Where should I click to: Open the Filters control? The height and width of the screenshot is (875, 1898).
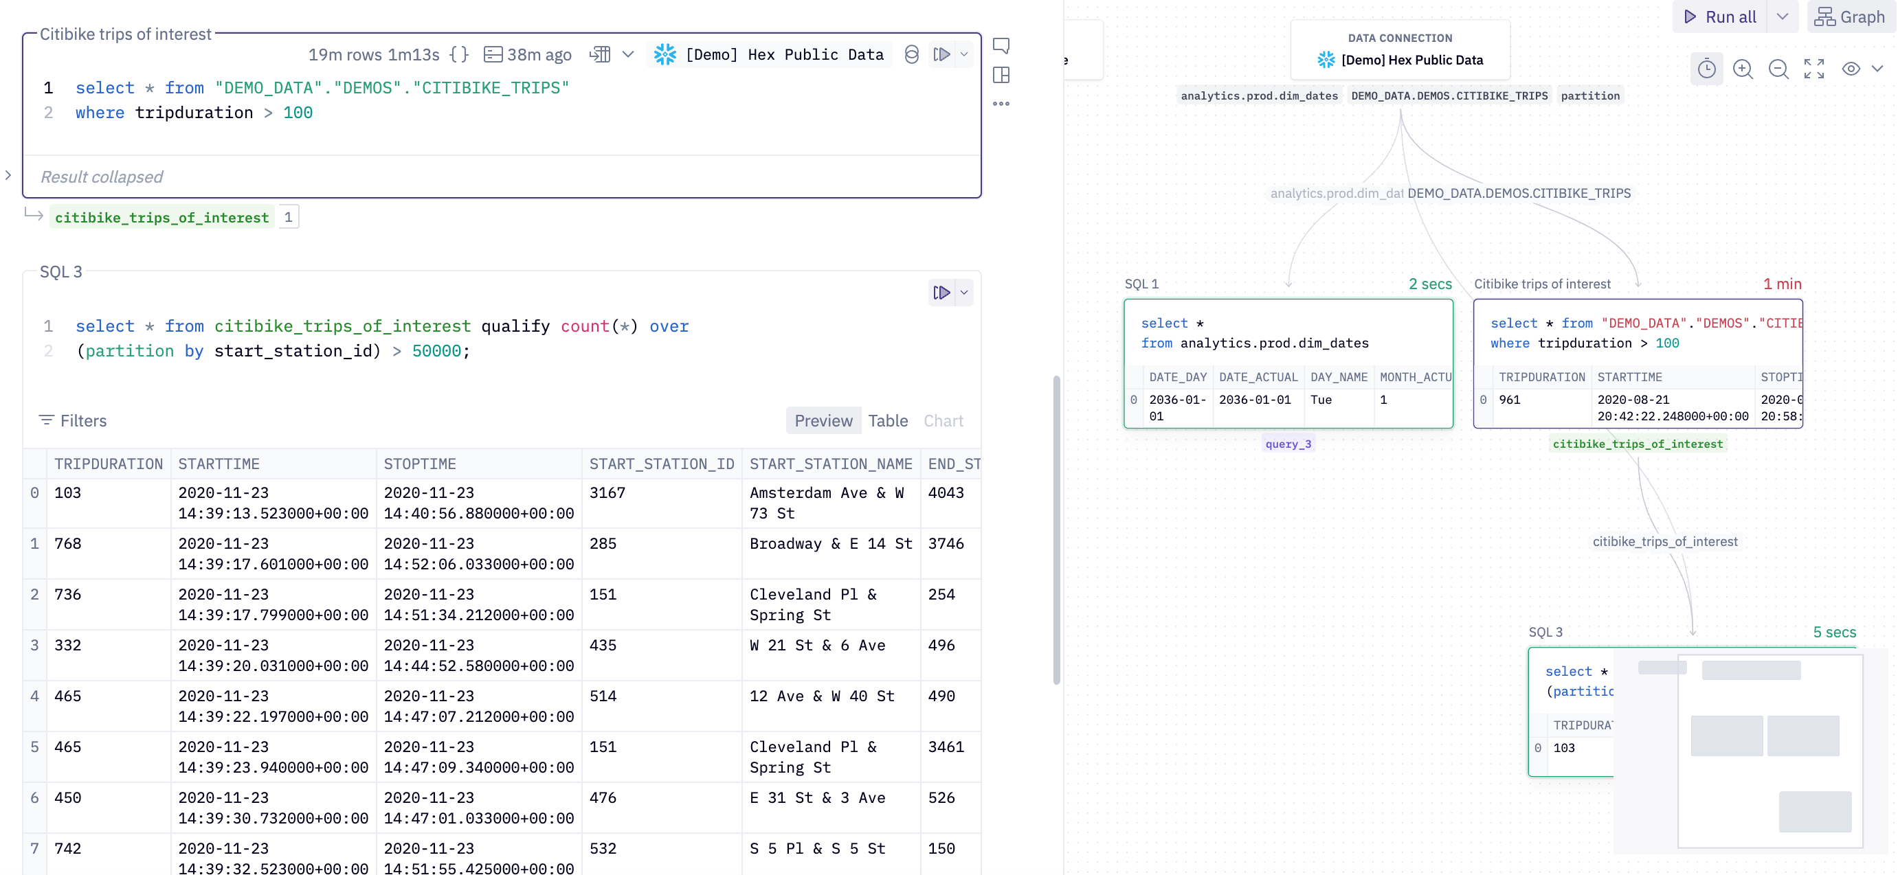click(73, 420)
